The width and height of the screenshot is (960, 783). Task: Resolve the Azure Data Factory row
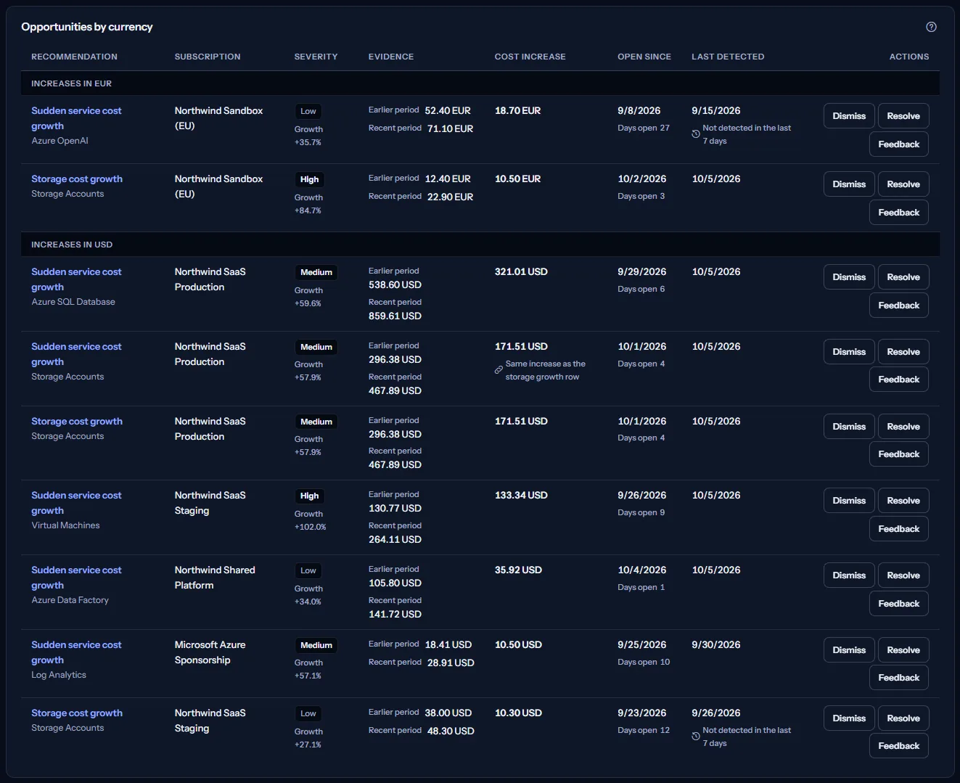click(903, 575)
